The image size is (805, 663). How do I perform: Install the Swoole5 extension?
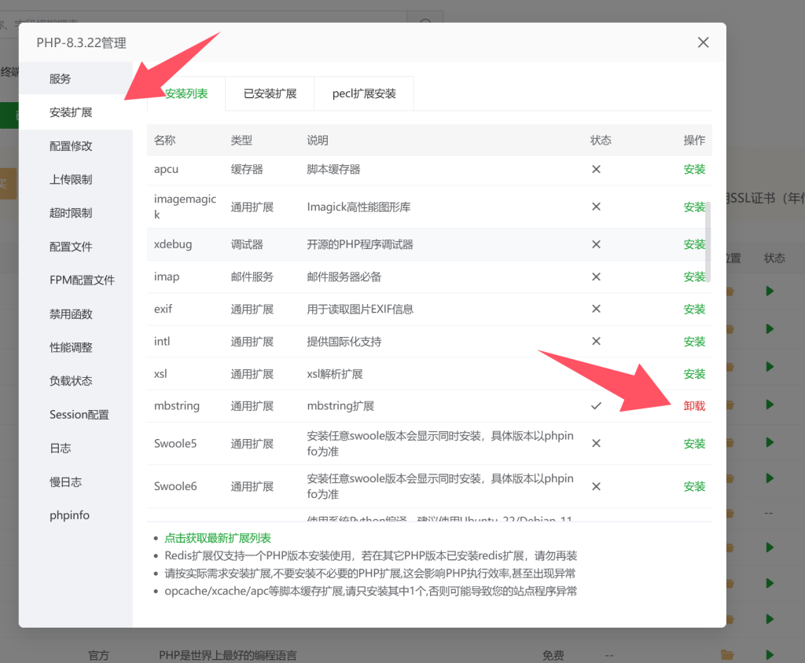coord(694,443)
